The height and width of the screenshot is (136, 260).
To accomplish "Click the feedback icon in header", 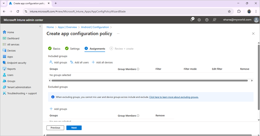I will 214,20.
